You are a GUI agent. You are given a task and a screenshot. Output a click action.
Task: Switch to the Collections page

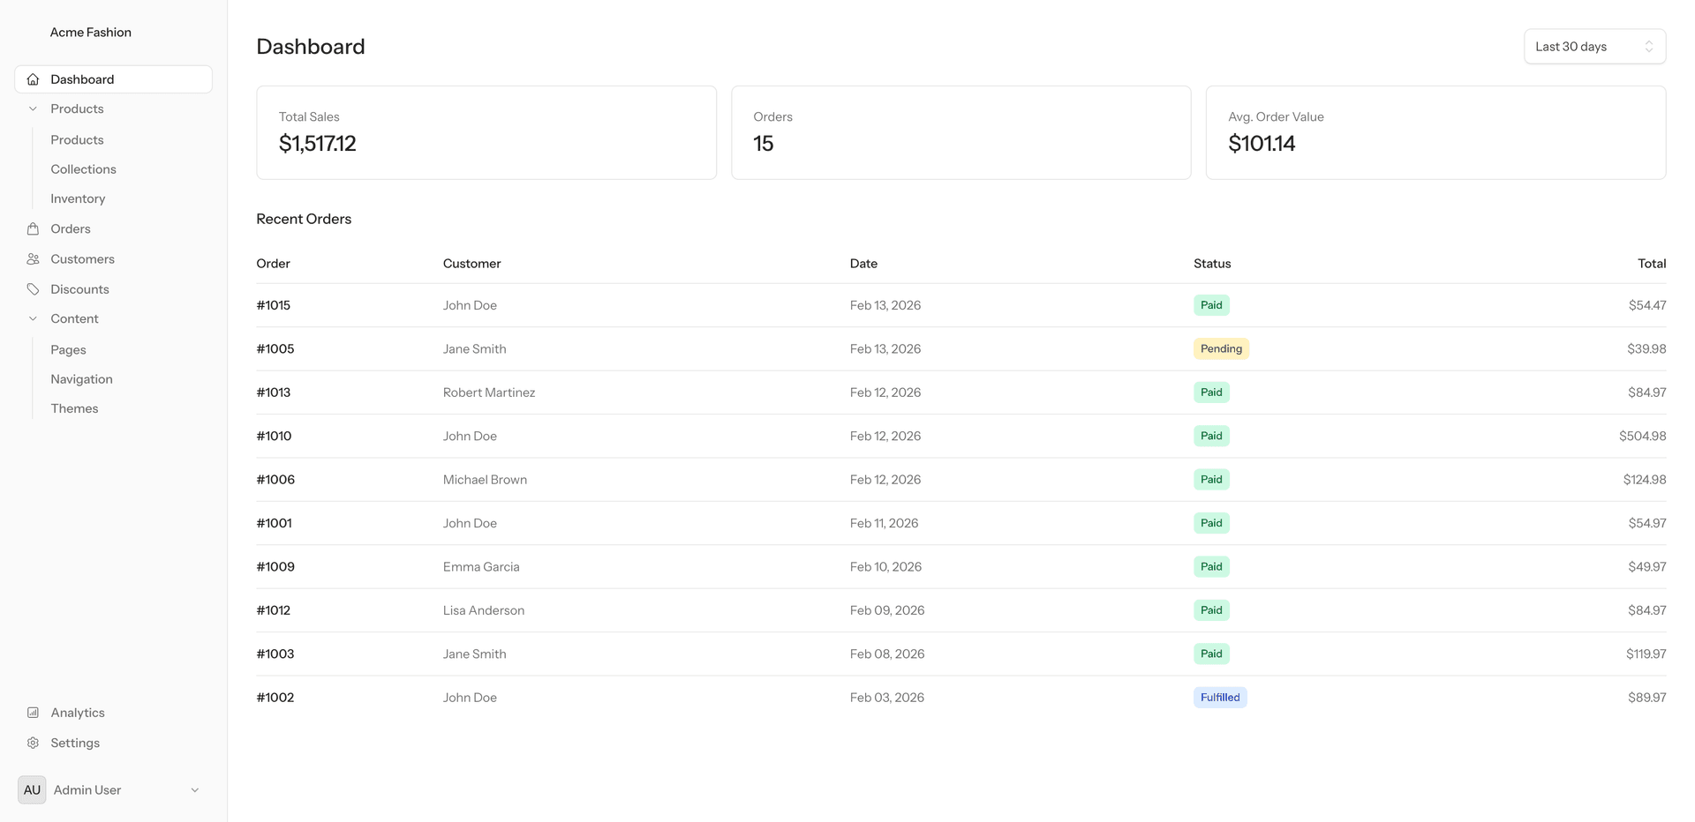coord(83,168)
